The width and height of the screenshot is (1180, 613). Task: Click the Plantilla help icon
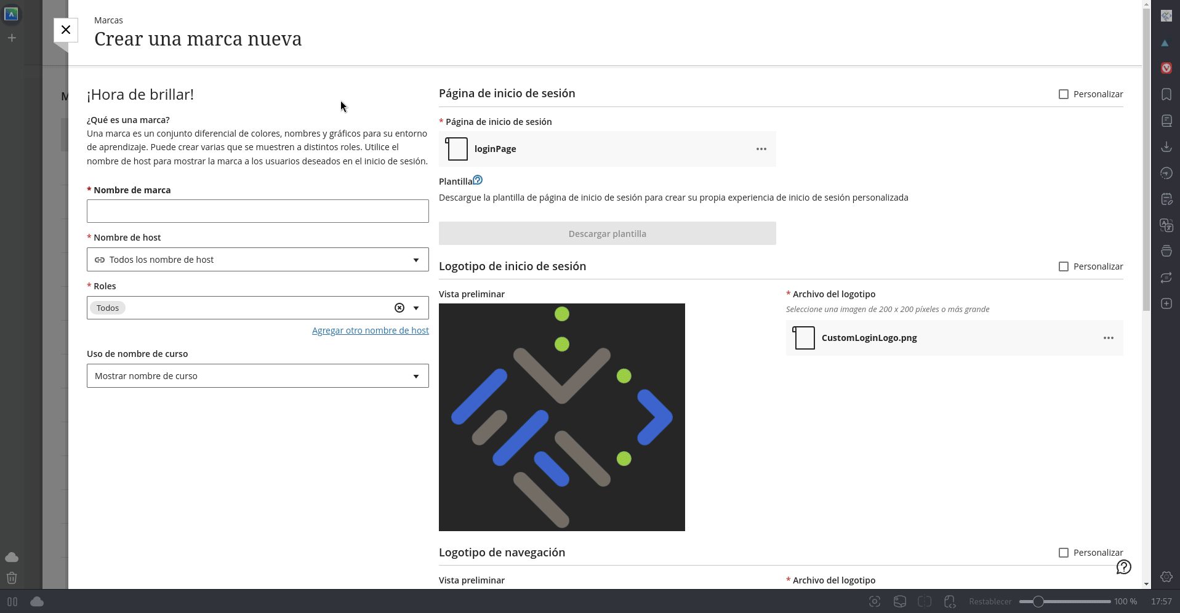478,180
